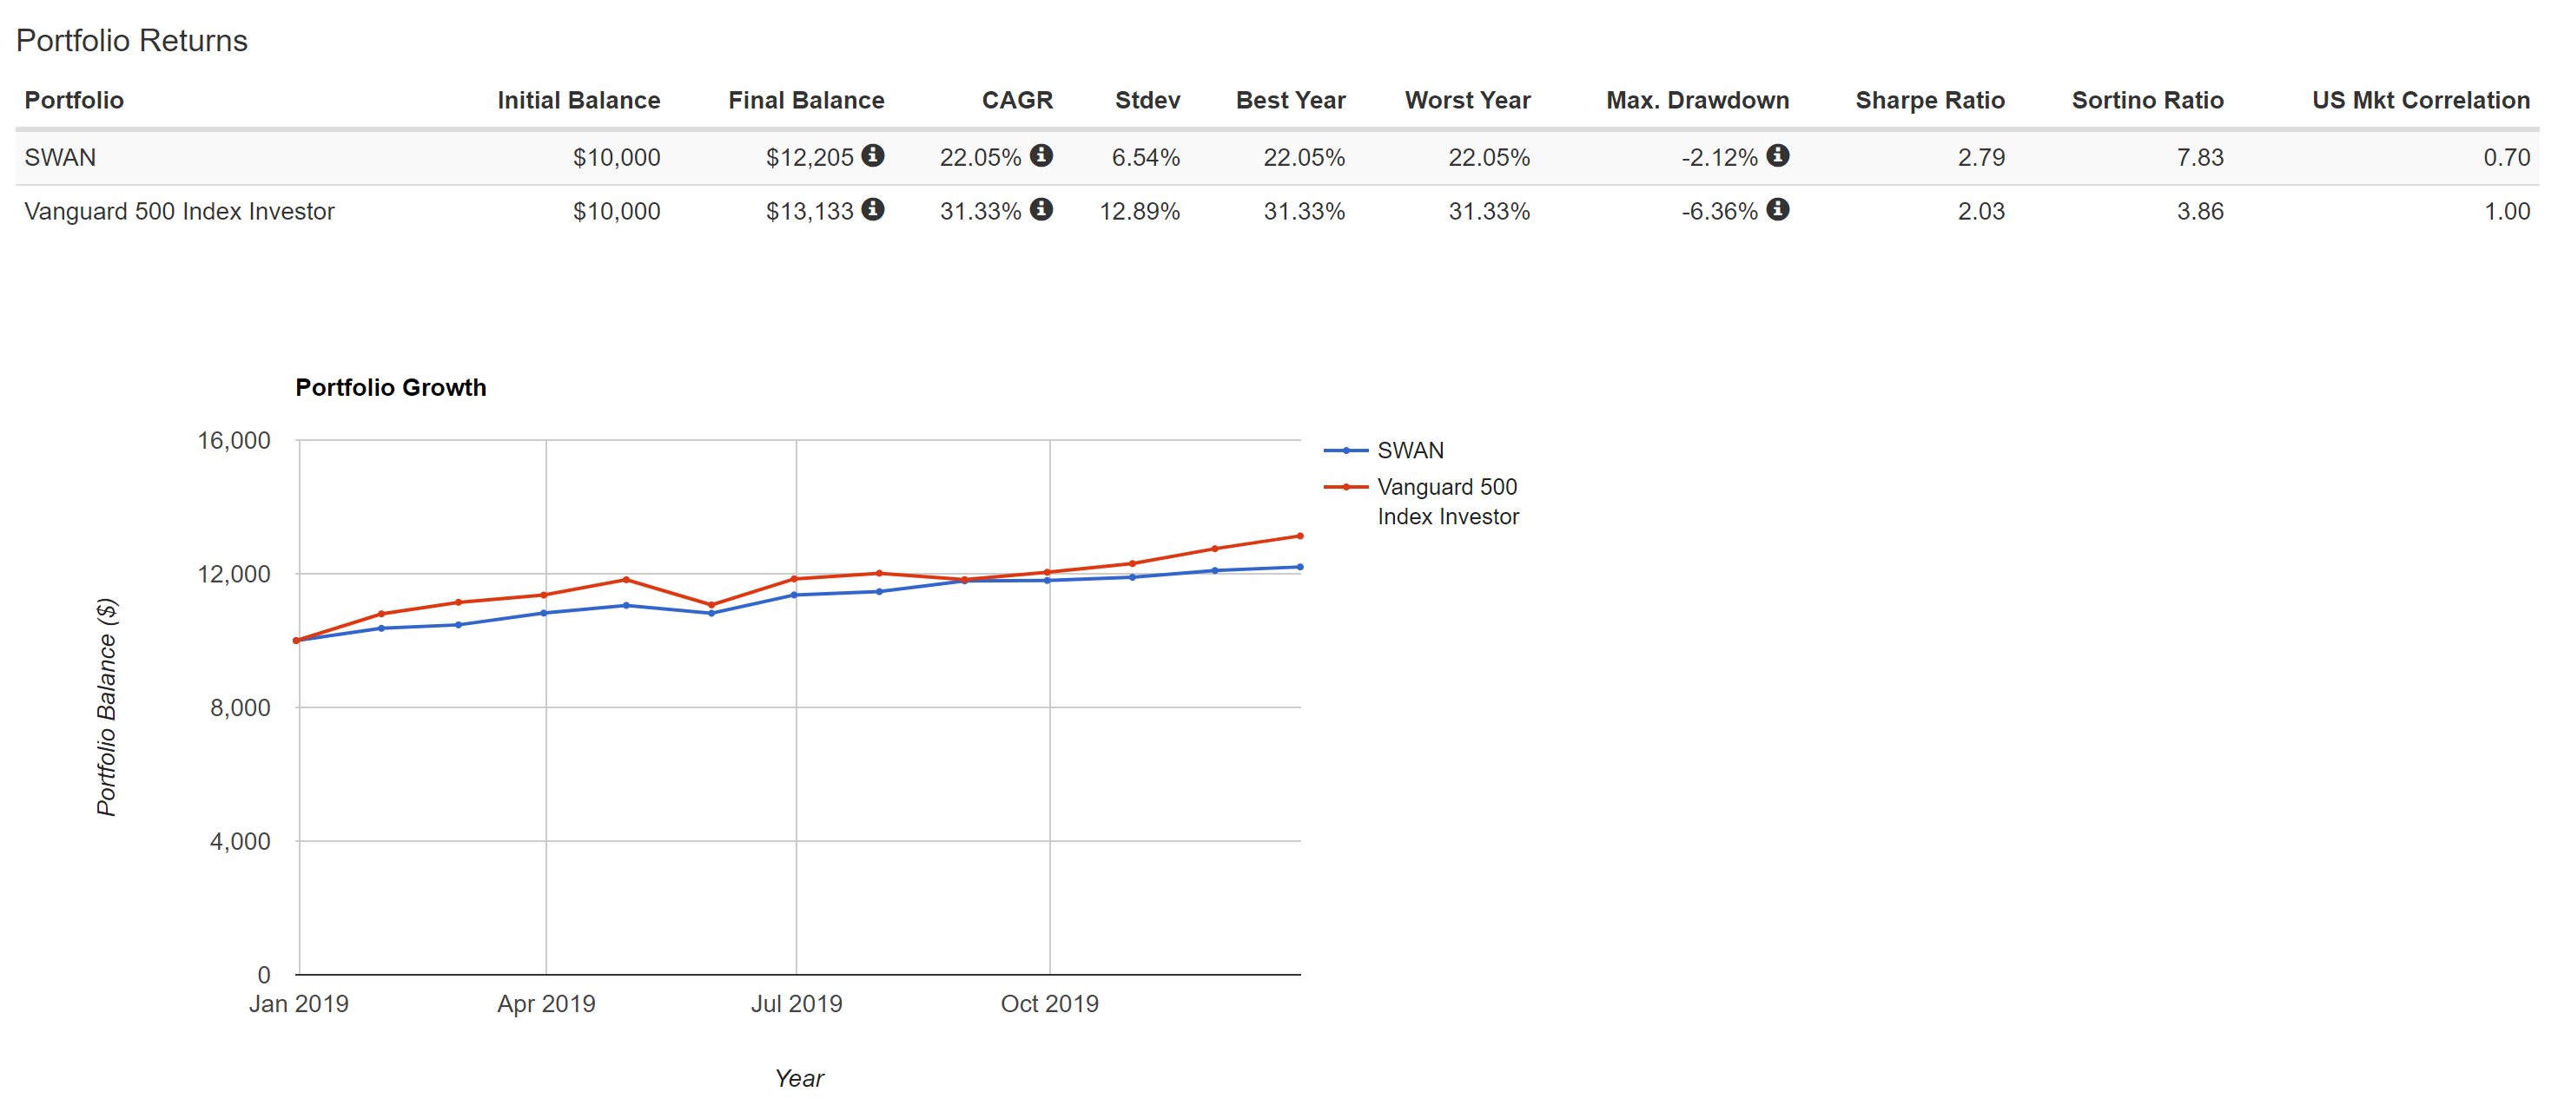Click info icon beside SWAN CAGR 22.05%
The height and width of the screenshot is (1105, 2558).
1041,156
